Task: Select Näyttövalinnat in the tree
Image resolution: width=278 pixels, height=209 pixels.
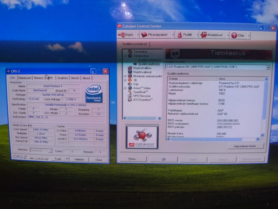Action: coord(142,72)
